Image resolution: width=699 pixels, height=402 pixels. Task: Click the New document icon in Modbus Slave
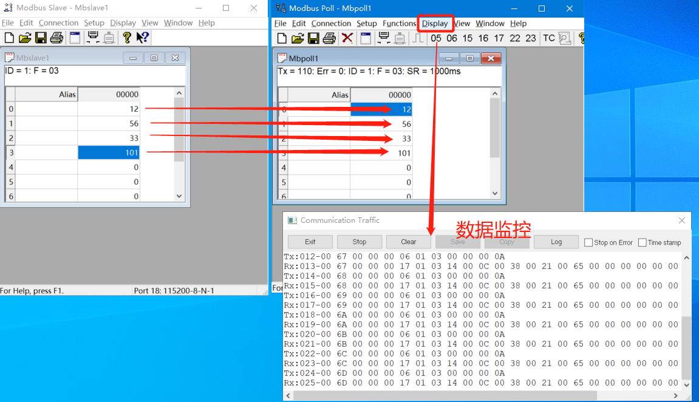click(x=9, y=38)
